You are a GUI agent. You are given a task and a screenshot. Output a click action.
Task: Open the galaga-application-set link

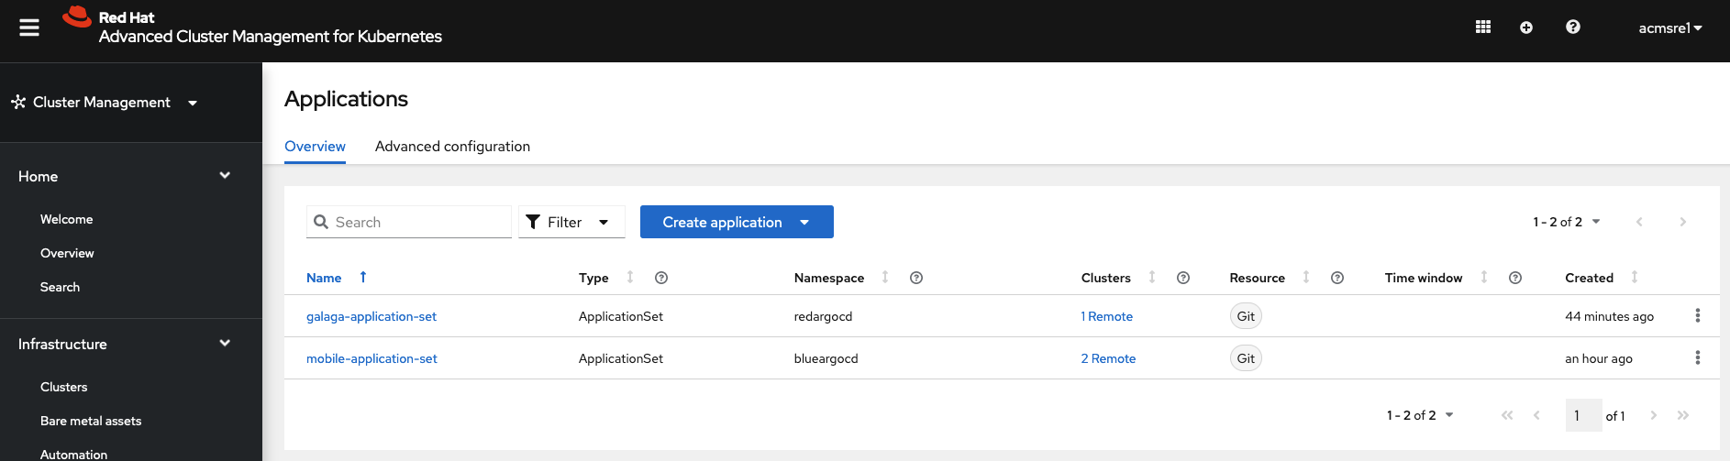(372, 316)
